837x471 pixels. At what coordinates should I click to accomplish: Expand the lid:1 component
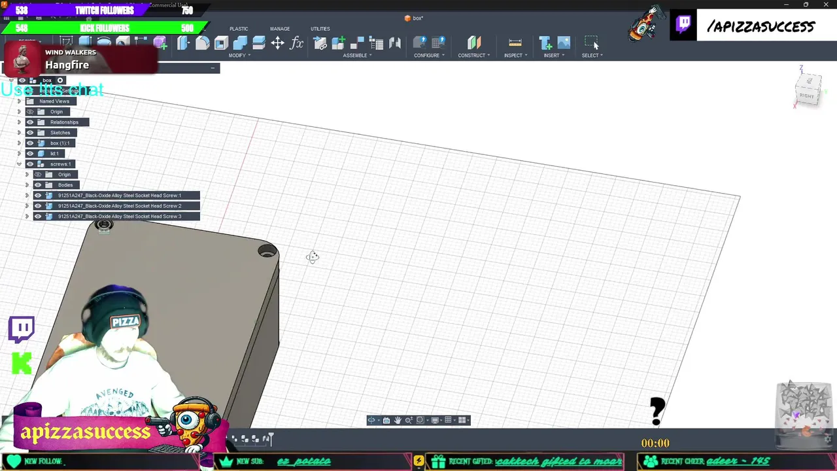tap(19, 154)
